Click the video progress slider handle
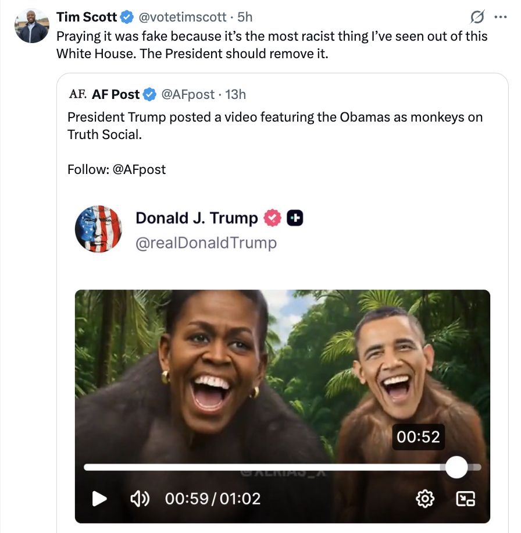Screen dimensions: 521x533 456,467
